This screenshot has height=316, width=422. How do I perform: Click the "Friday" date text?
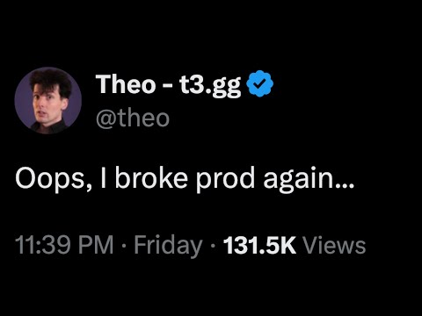click(168, 246)
